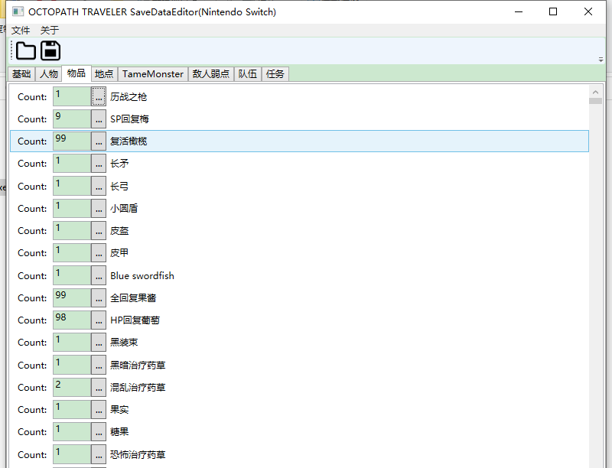
Task: Select the 历战之枪 item name
Action: pos(129,96)
